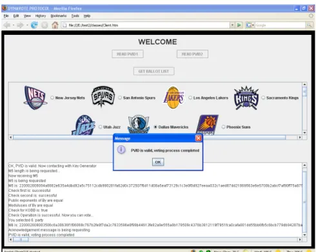316x252 pixels.
Task: Click the activity throbber icon at menu bar right
Action: [x=311, y=16]
